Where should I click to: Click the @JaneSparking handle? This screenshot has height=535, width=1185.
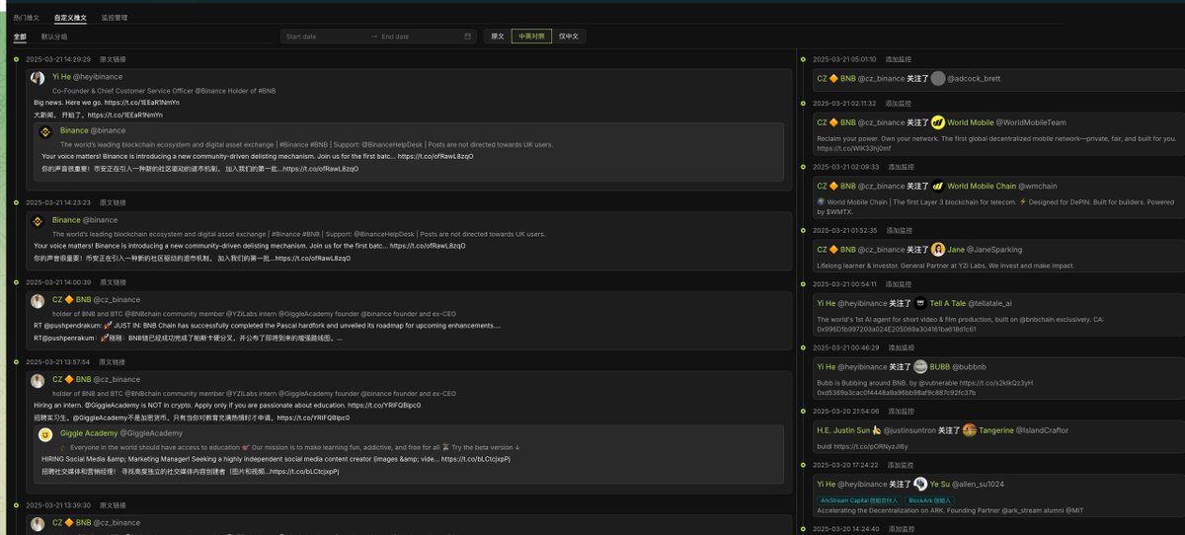[x=993, y=250]
